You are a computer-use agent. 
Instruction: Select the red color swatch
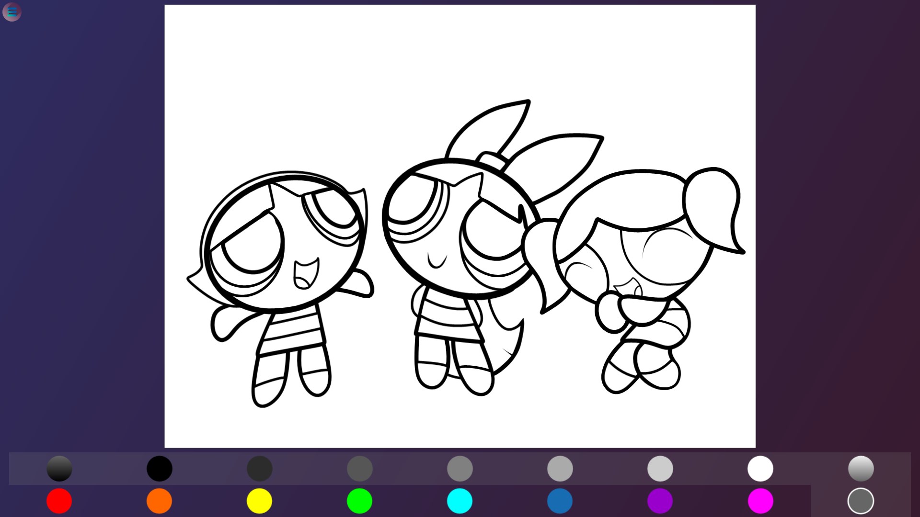click(59, 501)
